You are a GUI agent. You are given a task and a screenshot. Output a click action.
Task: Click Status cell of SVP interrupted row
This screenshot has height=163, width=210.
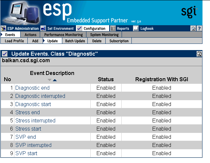click(x=106, y=145)
